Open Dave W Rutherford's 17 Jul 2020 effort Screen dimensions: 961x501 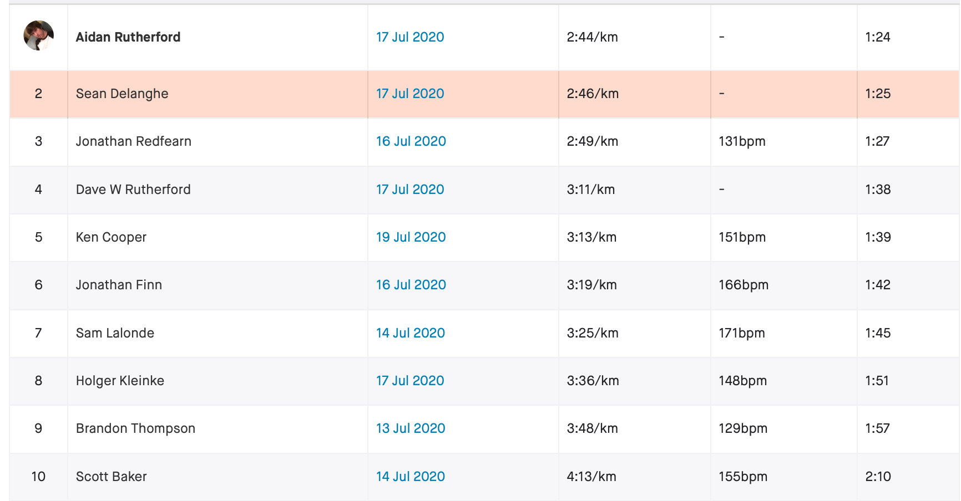410,190
